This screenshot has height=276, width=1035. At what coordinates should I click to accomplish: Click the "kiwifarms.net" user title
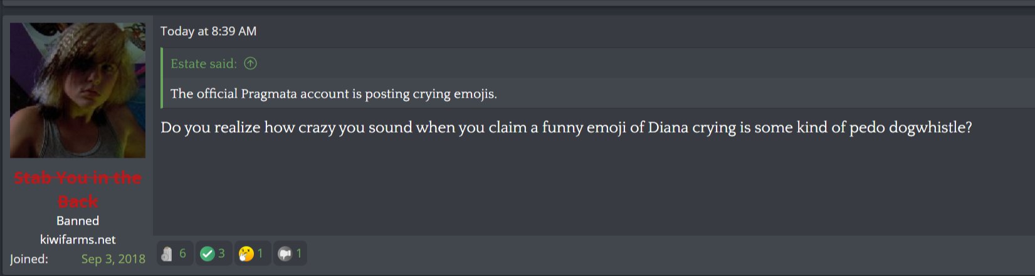(x=78, y=240)
